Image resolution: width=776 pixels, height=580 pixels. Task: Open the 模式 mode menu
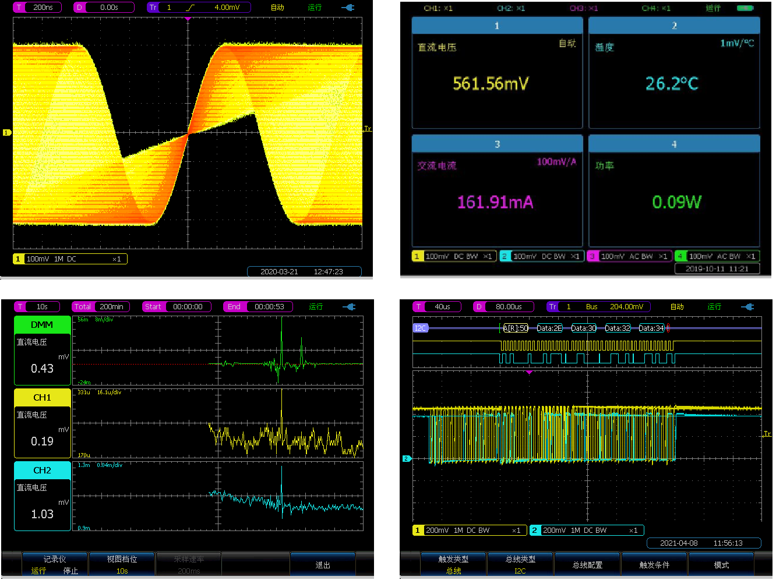(721, 565)
